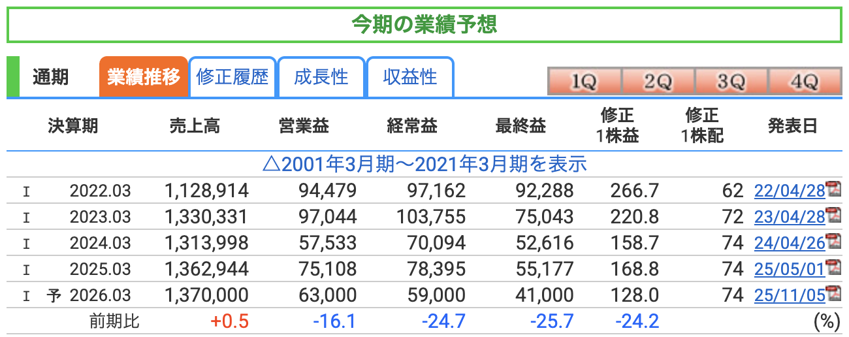Click the 25/11/05 forecast date link

[x=790, y=295]
